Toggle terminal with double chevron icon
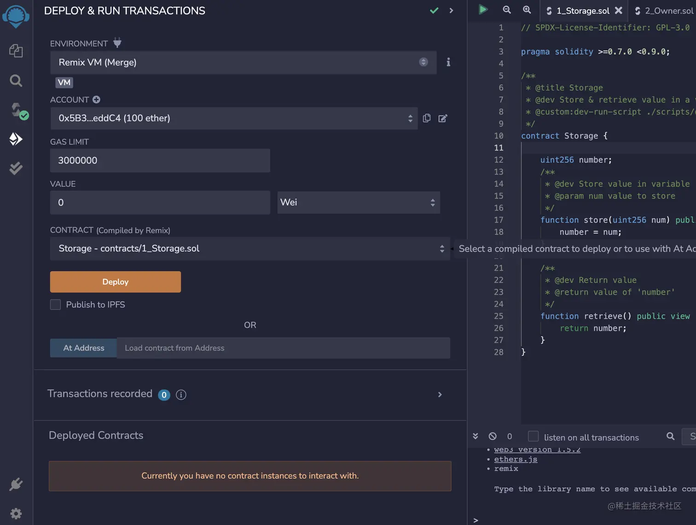 click(x=476, y=436)
